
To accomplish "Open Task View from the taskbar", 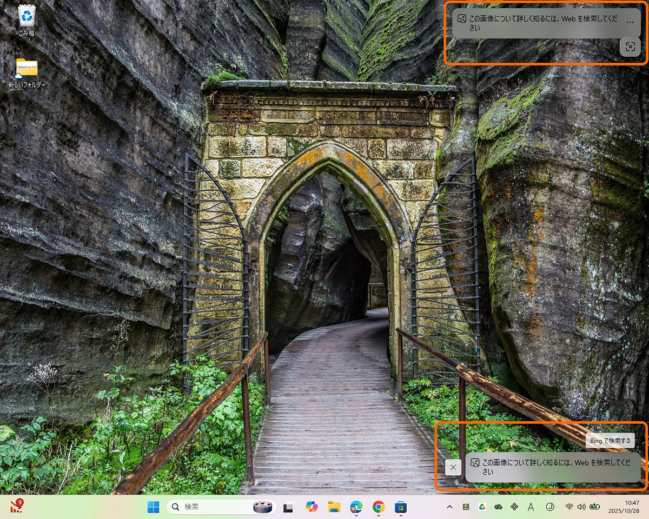I will tap(288, 507).
